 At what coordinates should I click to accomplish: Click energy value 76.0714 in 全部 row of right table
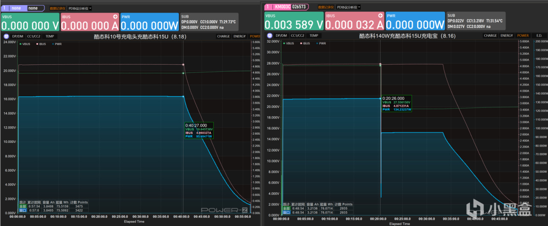coord(326,208)
